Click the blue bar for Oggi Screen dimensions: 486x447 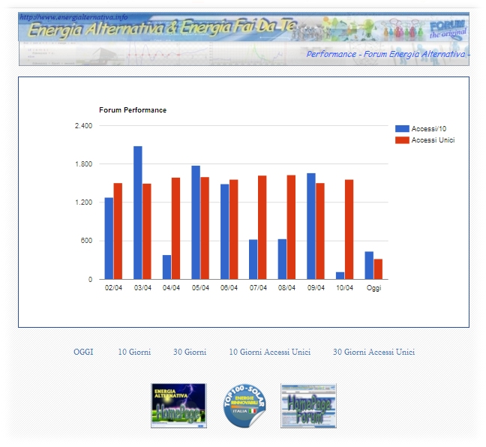369,265
